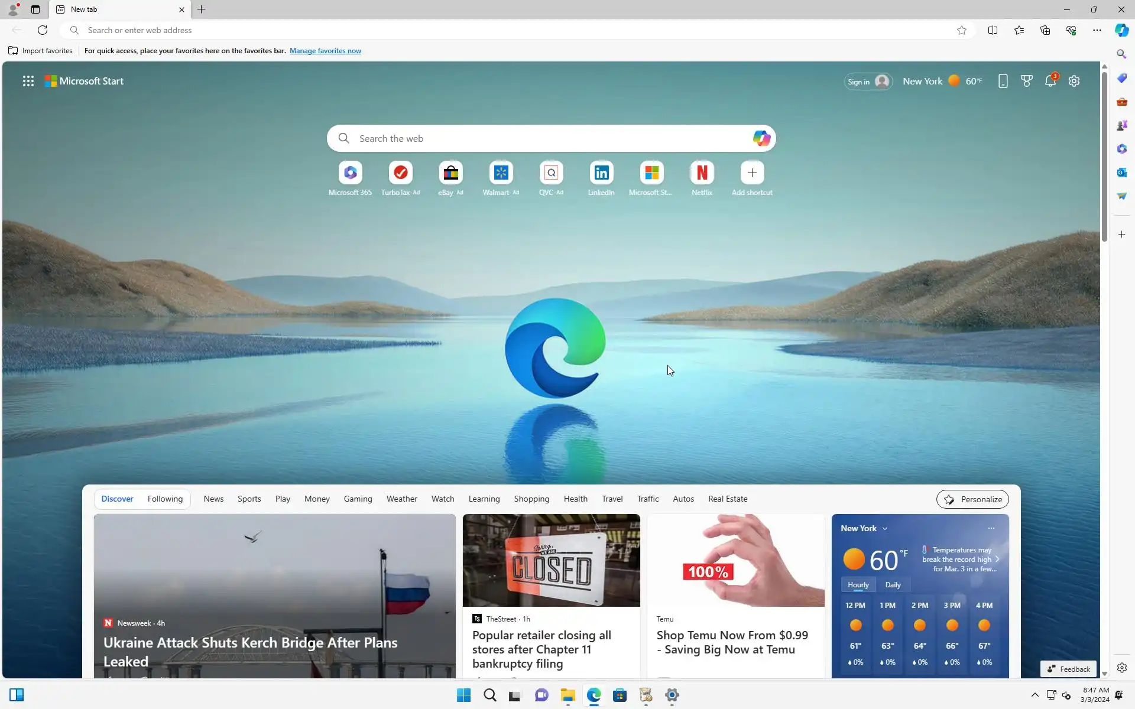Image resolution: width=1135 pixels, height=709 pixels.
Task: Click the Personalize button
Action: click(972, 499)
